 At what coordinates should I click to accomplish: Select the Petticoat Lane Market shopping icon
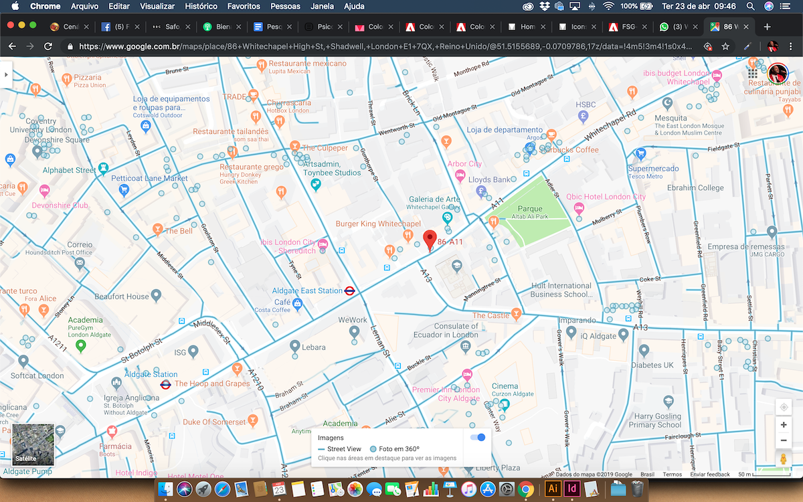(x=124, y=190)
